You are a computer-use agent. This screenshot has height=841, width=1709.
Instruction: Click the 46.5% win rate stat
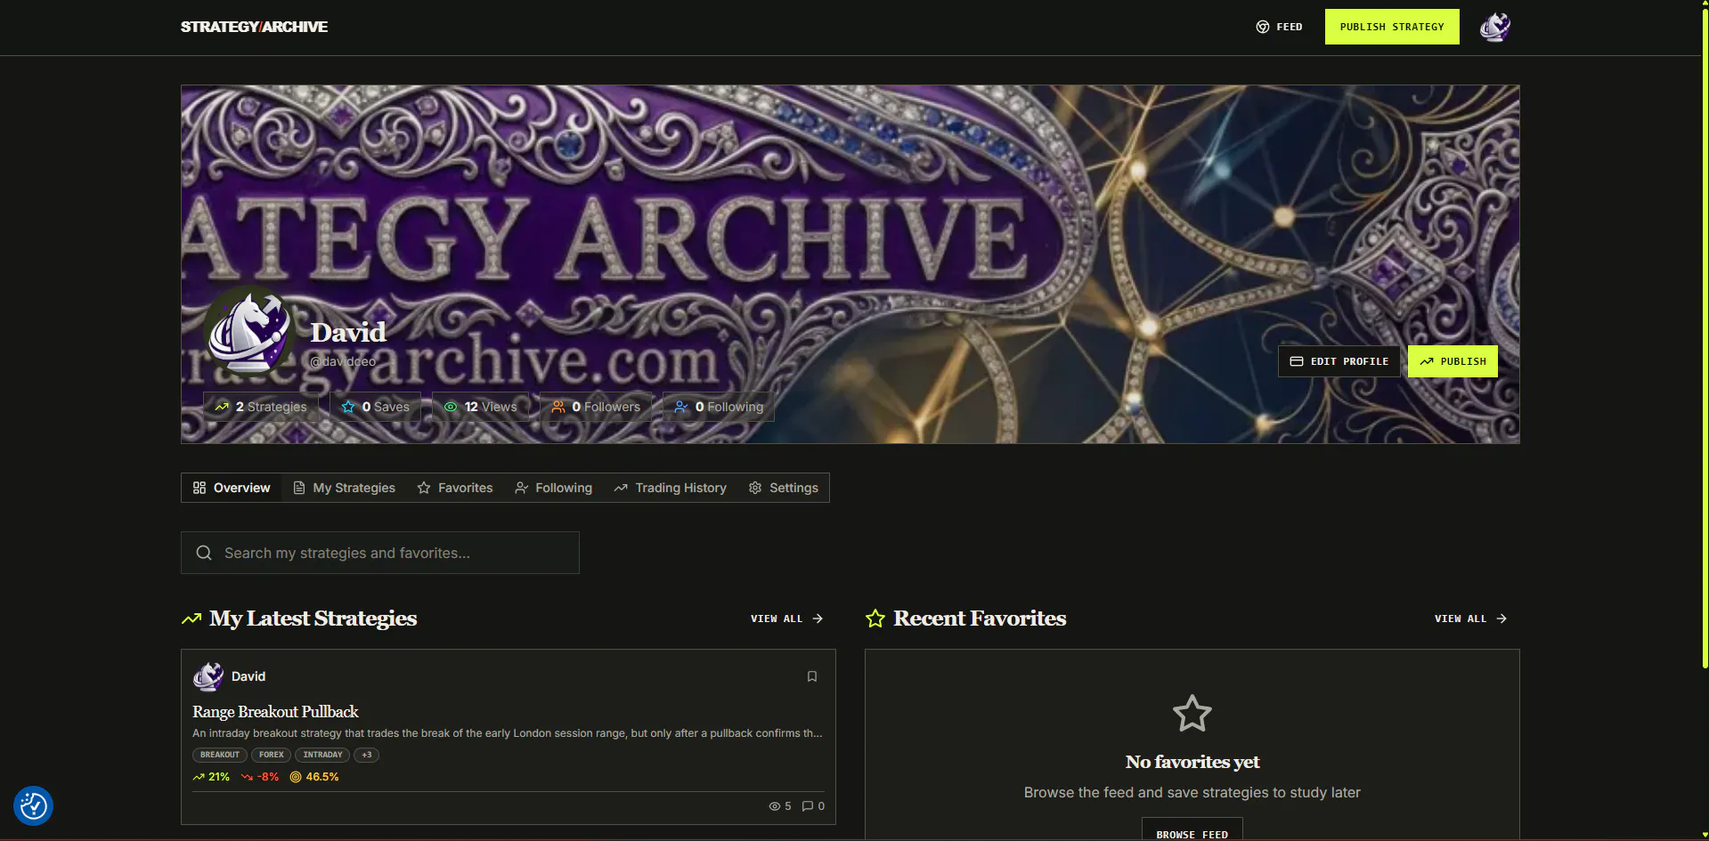tap(314, 777)
